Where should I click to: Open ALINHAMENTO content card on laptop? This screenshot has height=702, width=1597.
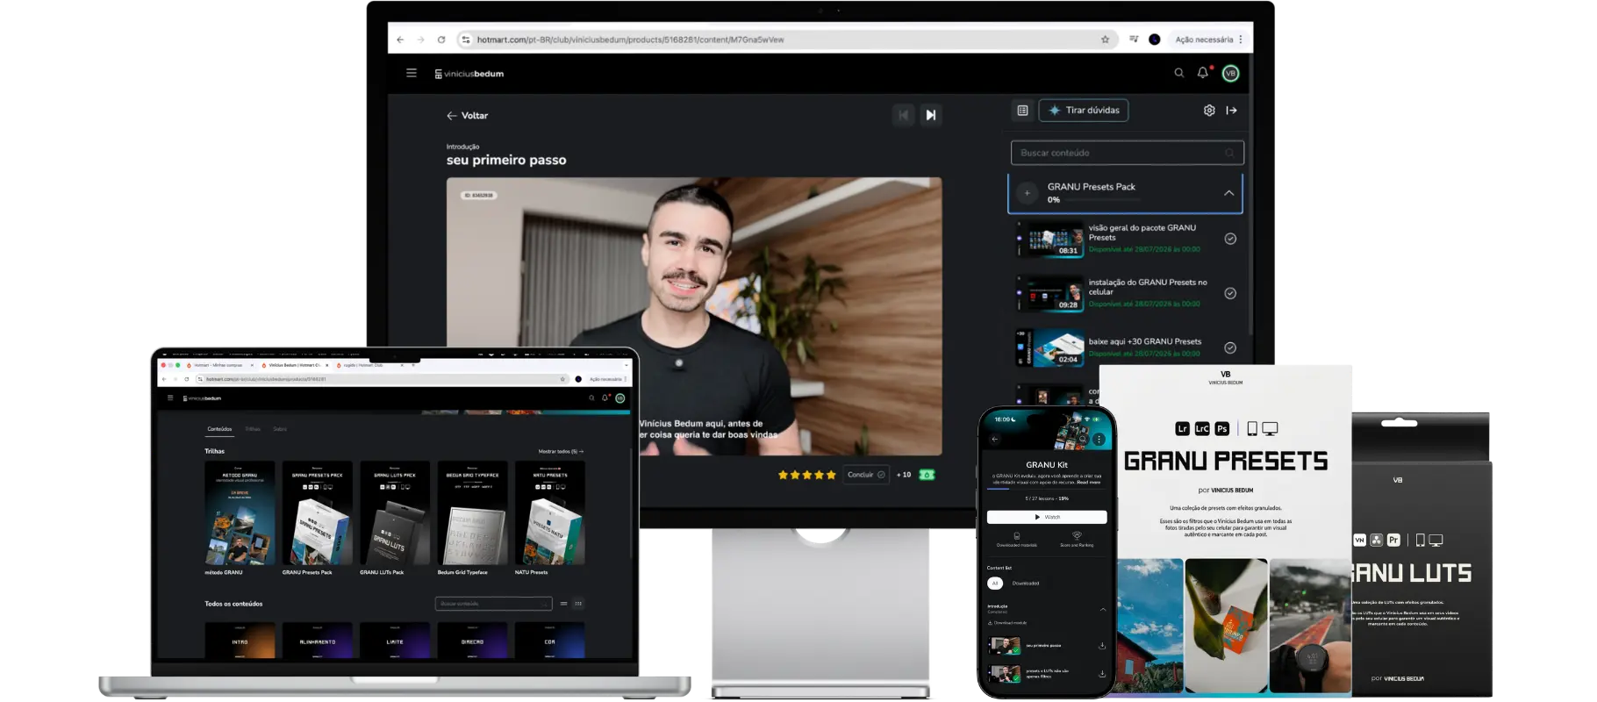(x=317, y=641)
